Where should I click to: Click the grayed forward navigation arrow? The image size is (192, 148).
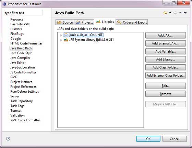click(175, 13)
